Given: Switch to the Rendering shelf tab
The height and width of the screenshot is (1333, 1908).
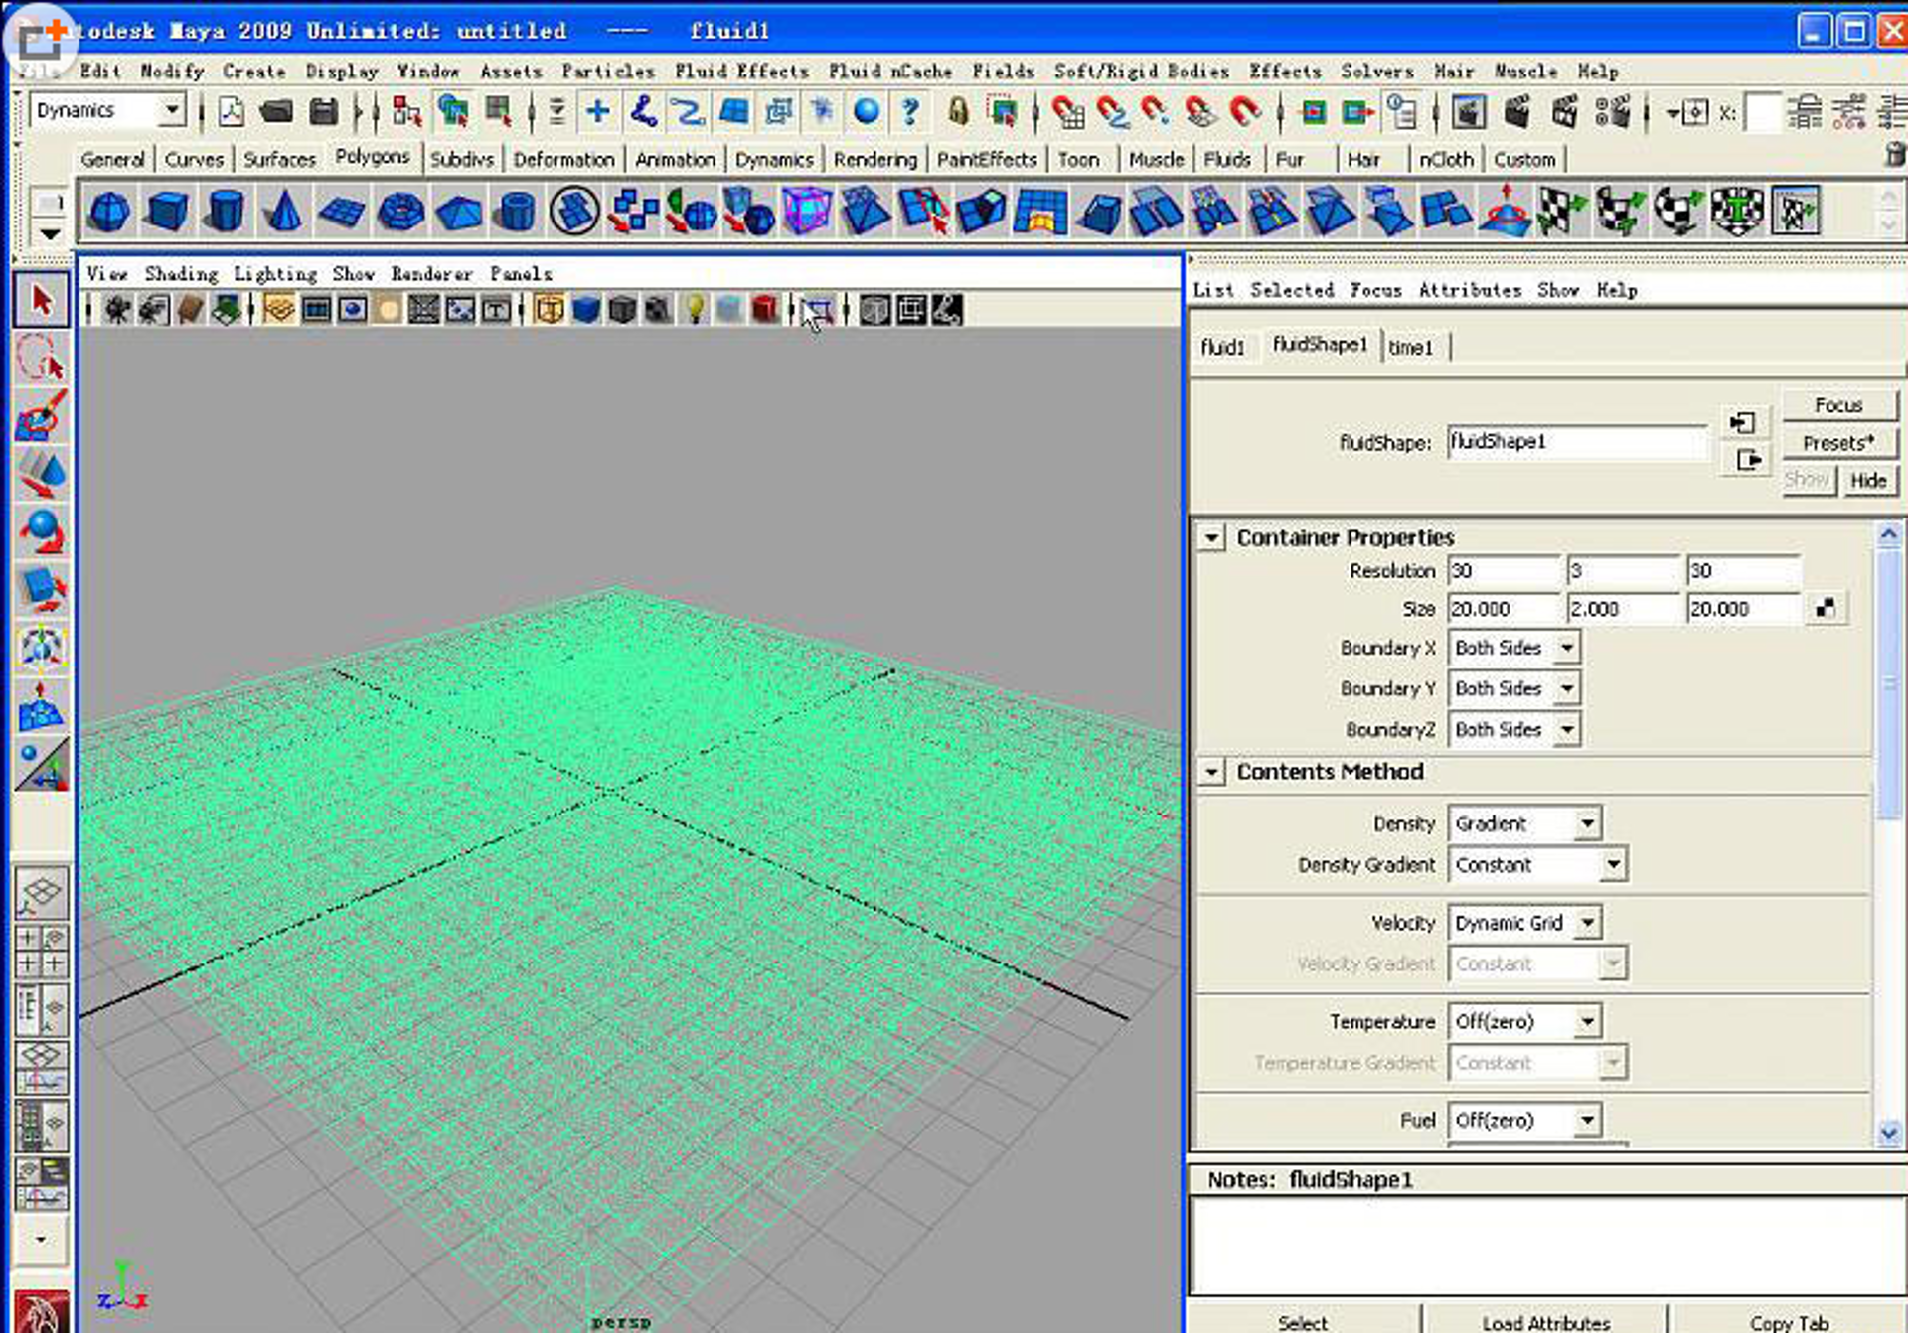Looking at the screenshot, I should pos(874,159).
